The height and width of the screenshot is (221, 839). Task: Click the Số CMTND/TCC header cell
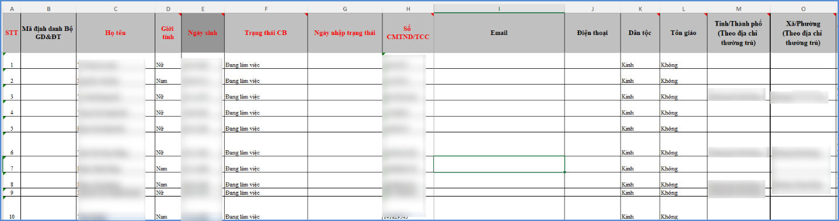[408, 33]
